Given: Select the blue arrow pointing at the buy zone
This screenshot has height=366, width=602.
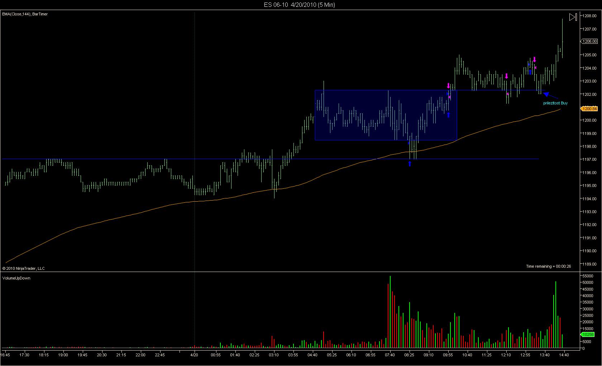Looking at the screenshot, I should pyautogui.click(x=550, y=95).
